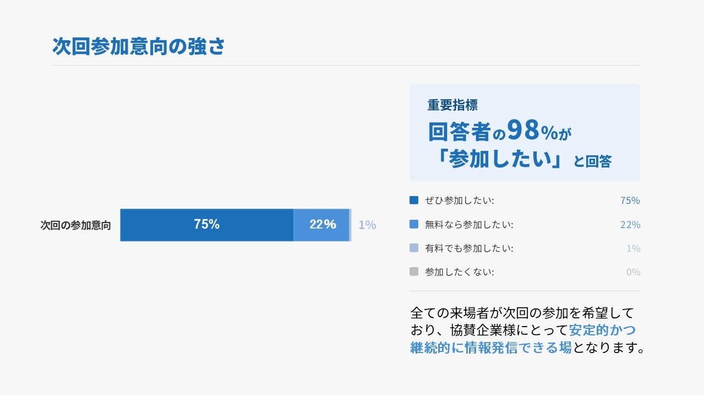This screenshot has width=704, height=396.
Task: Click the 参加したくない legend label text
Action: [460, 272]
